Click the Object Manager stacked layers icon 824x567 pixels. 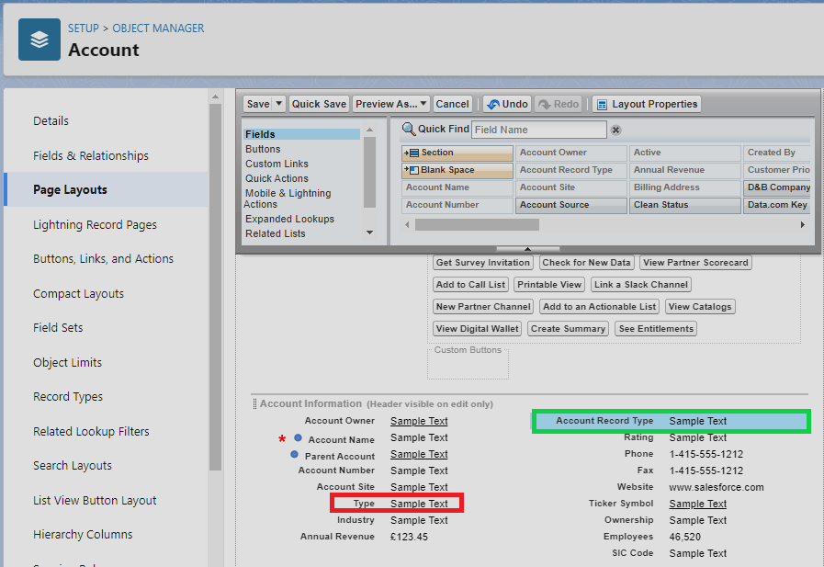(x=40, y=40)
